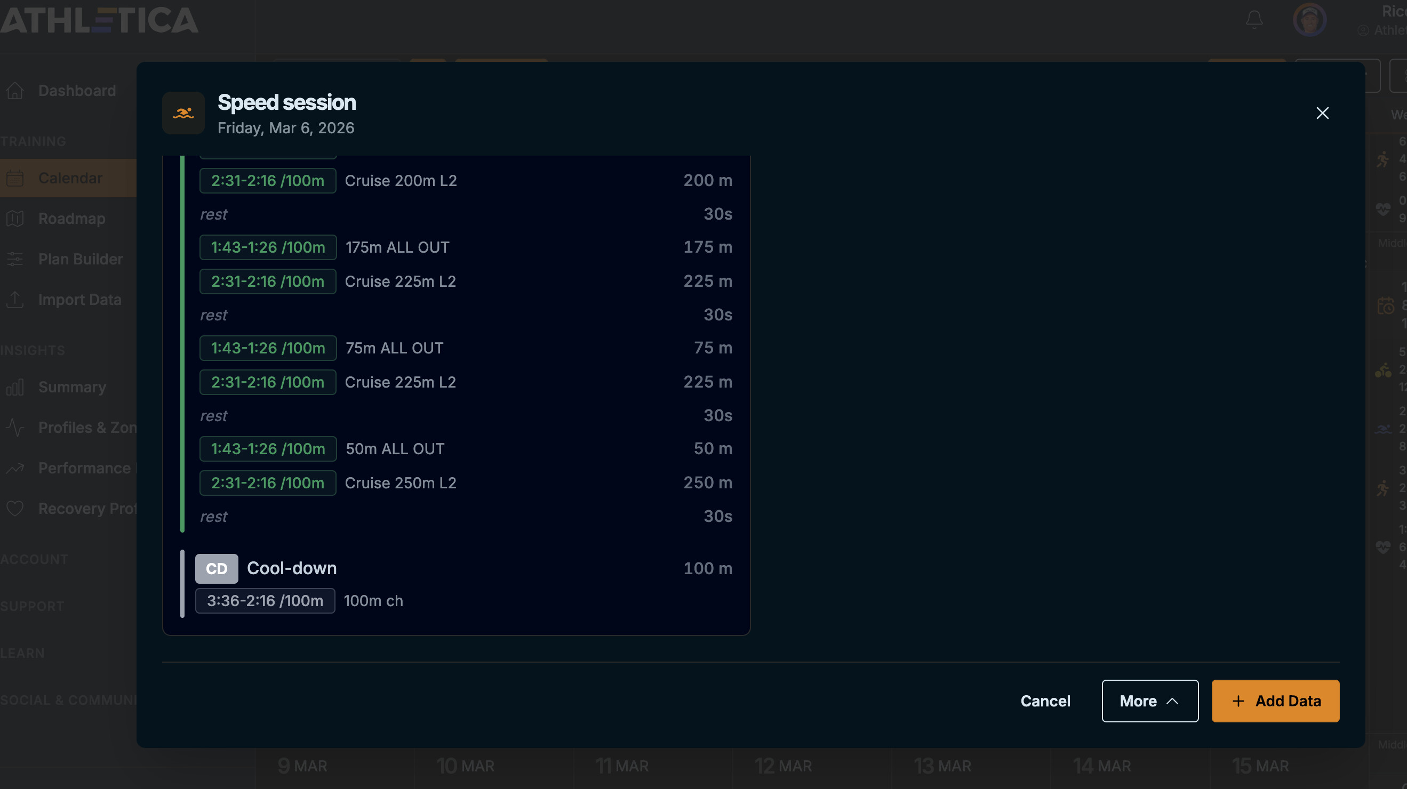Click the Cruise 250m L2 pace range
Screen dimensions: 1407x789
coord(268,482)
